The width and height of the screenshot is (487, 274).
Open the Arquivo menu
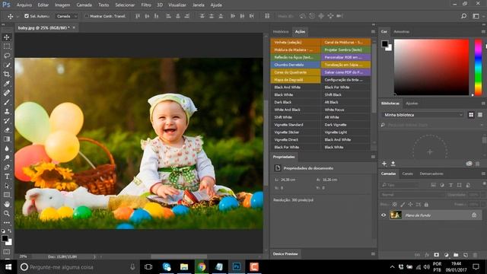pyautogui.click(x=24, y=5)
